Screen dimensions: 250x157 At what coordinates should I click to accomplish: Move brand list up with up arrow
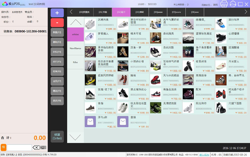[76, 22]
